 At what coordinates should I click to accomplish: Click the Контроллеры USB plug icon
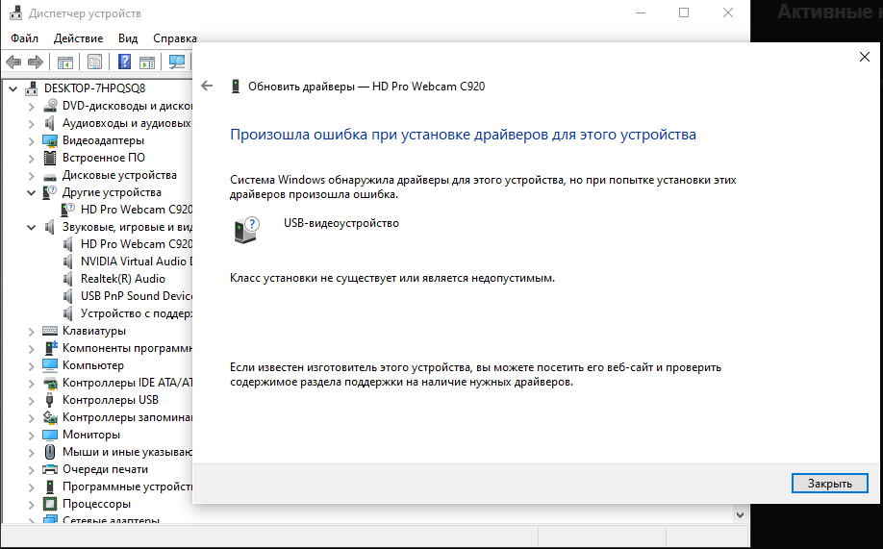coord(50,400)
